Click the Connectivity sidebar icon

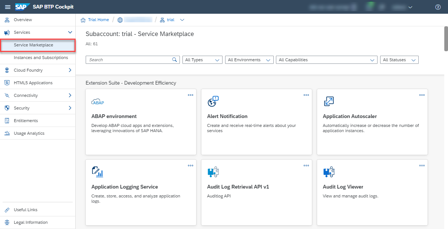point(7,95)
